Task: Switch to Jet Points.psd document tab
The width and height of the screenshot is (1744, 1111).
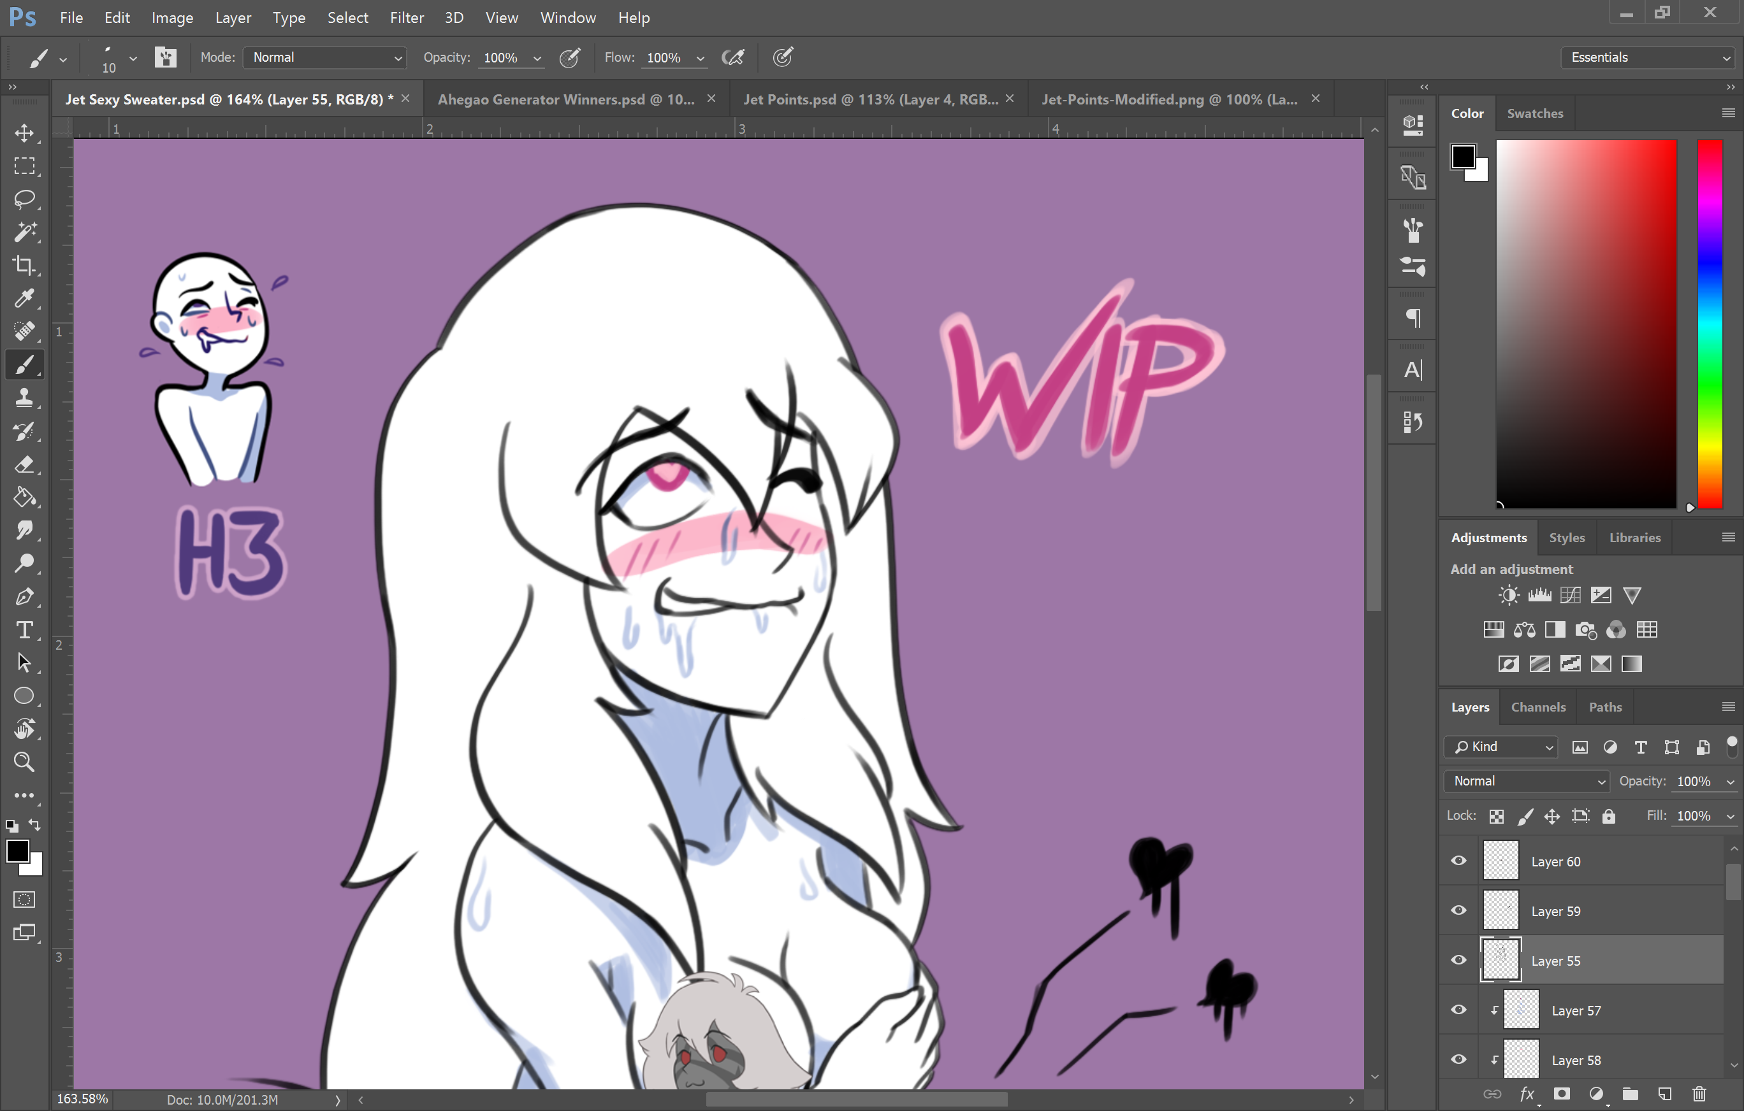Action: (x=871, y=99)
